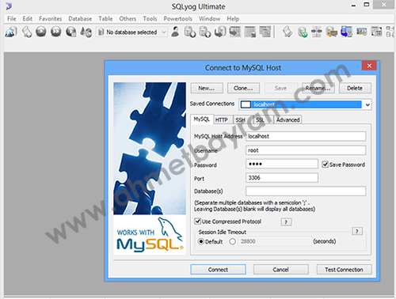Click the Delete connection button
This screenshot has height=299, width=396.
[355, 89]
